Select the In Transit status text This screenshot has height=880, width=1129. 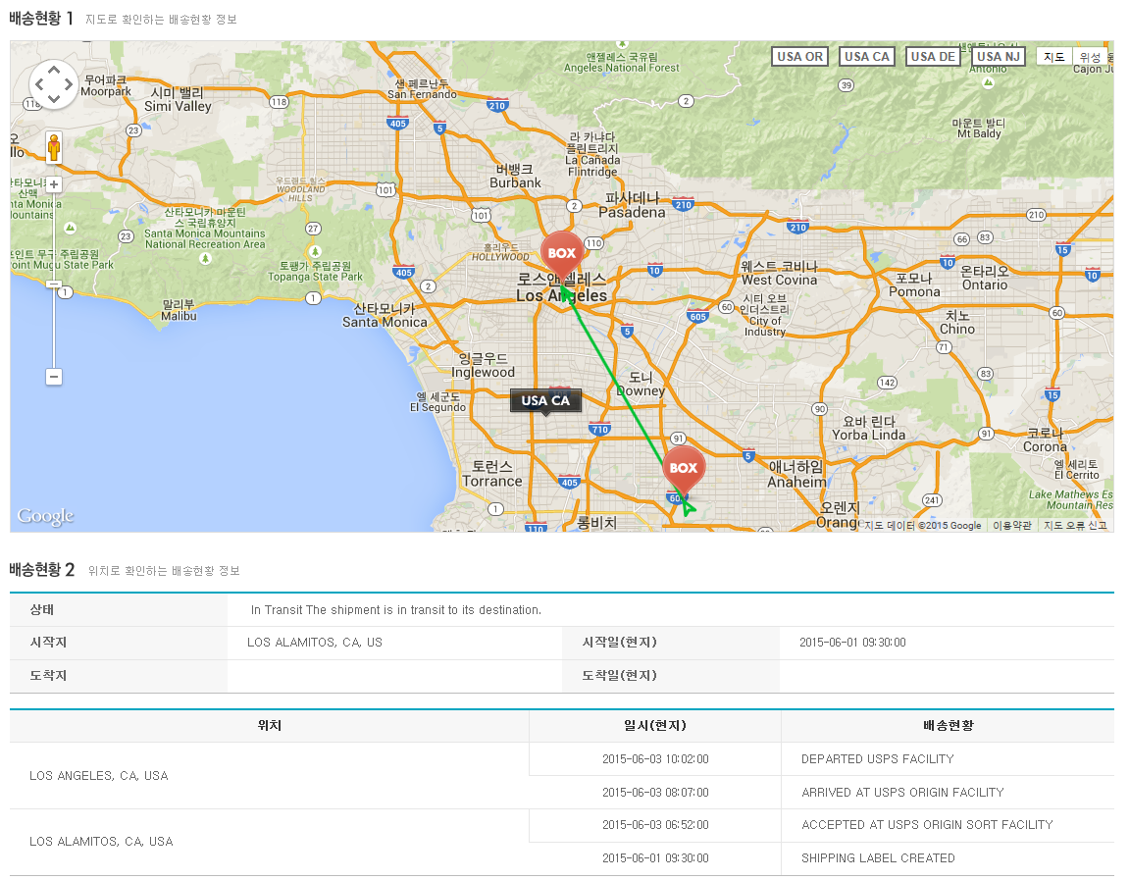click(396, 610)
